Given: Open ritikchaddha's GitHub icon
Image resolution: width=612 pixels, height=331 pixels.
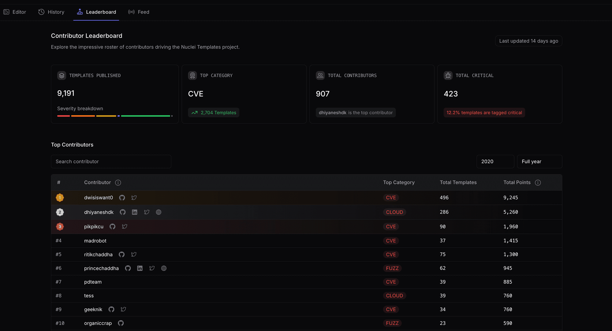Looking at the screenshot, I should pyautogui.click(x=122, y=254).
